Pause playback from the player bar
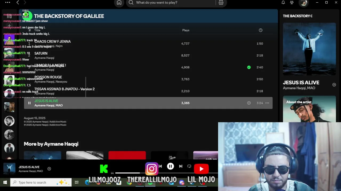 click(x=170, y=166)
